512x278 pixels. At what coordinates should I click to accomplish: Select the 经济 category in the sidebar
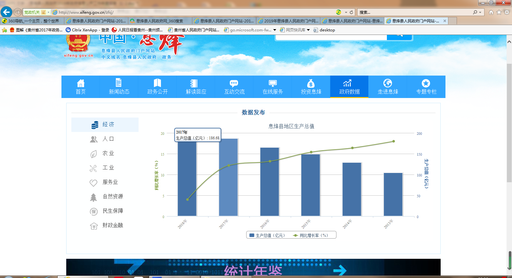pos(105,125)
